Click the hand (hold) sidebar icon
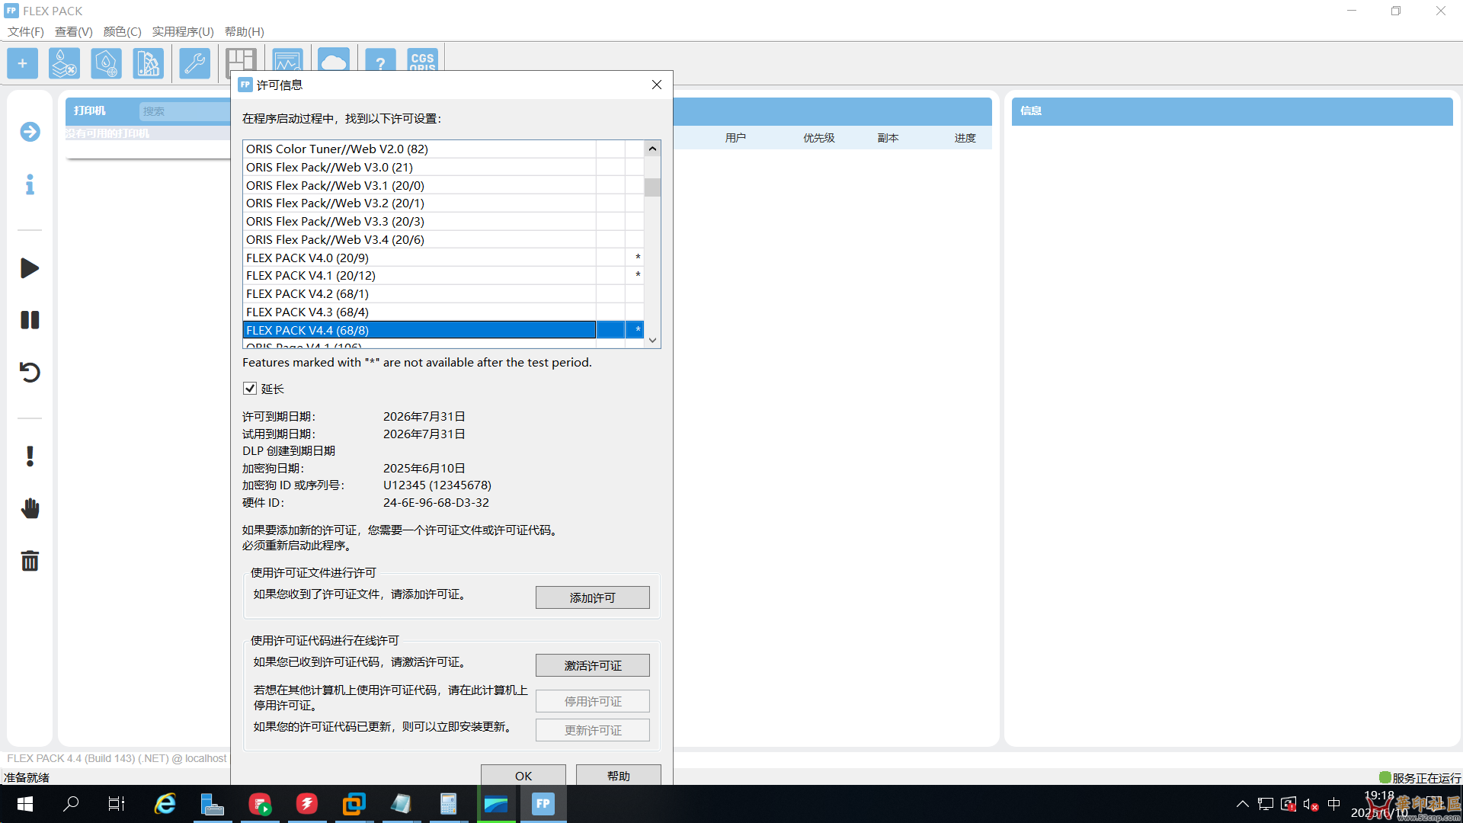Screen dimensions: 1463x823 [30, 508]
